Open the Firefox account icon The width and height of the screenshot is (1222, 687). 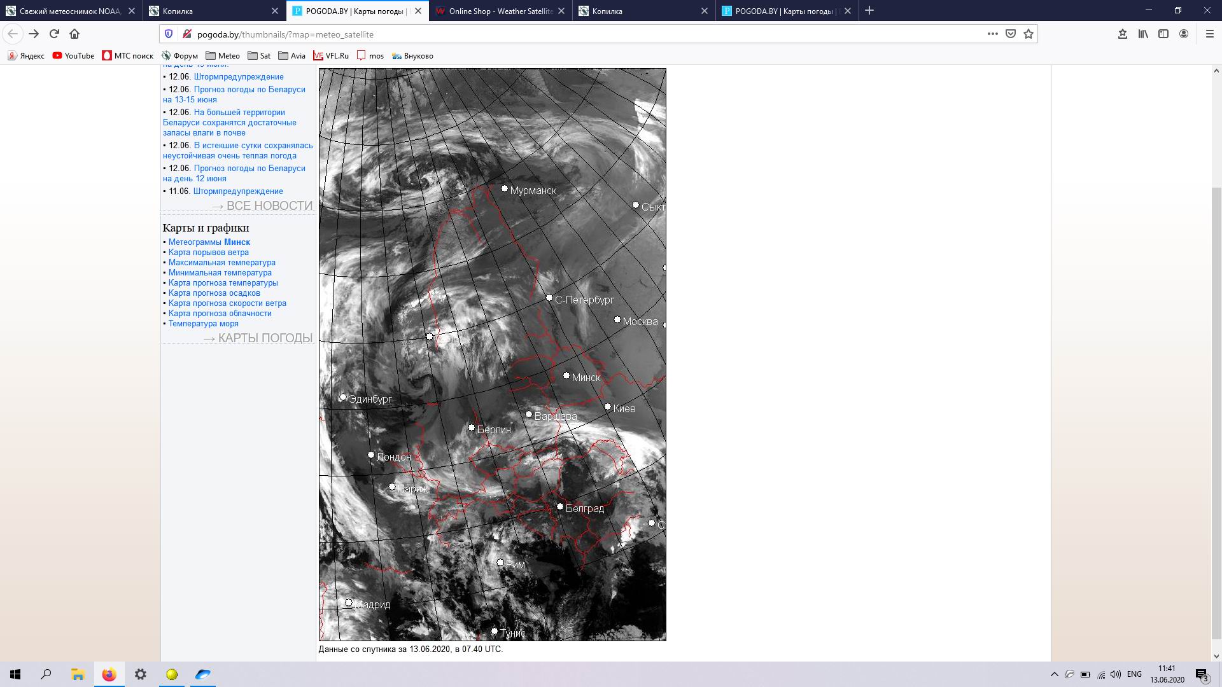point(1184,34)
